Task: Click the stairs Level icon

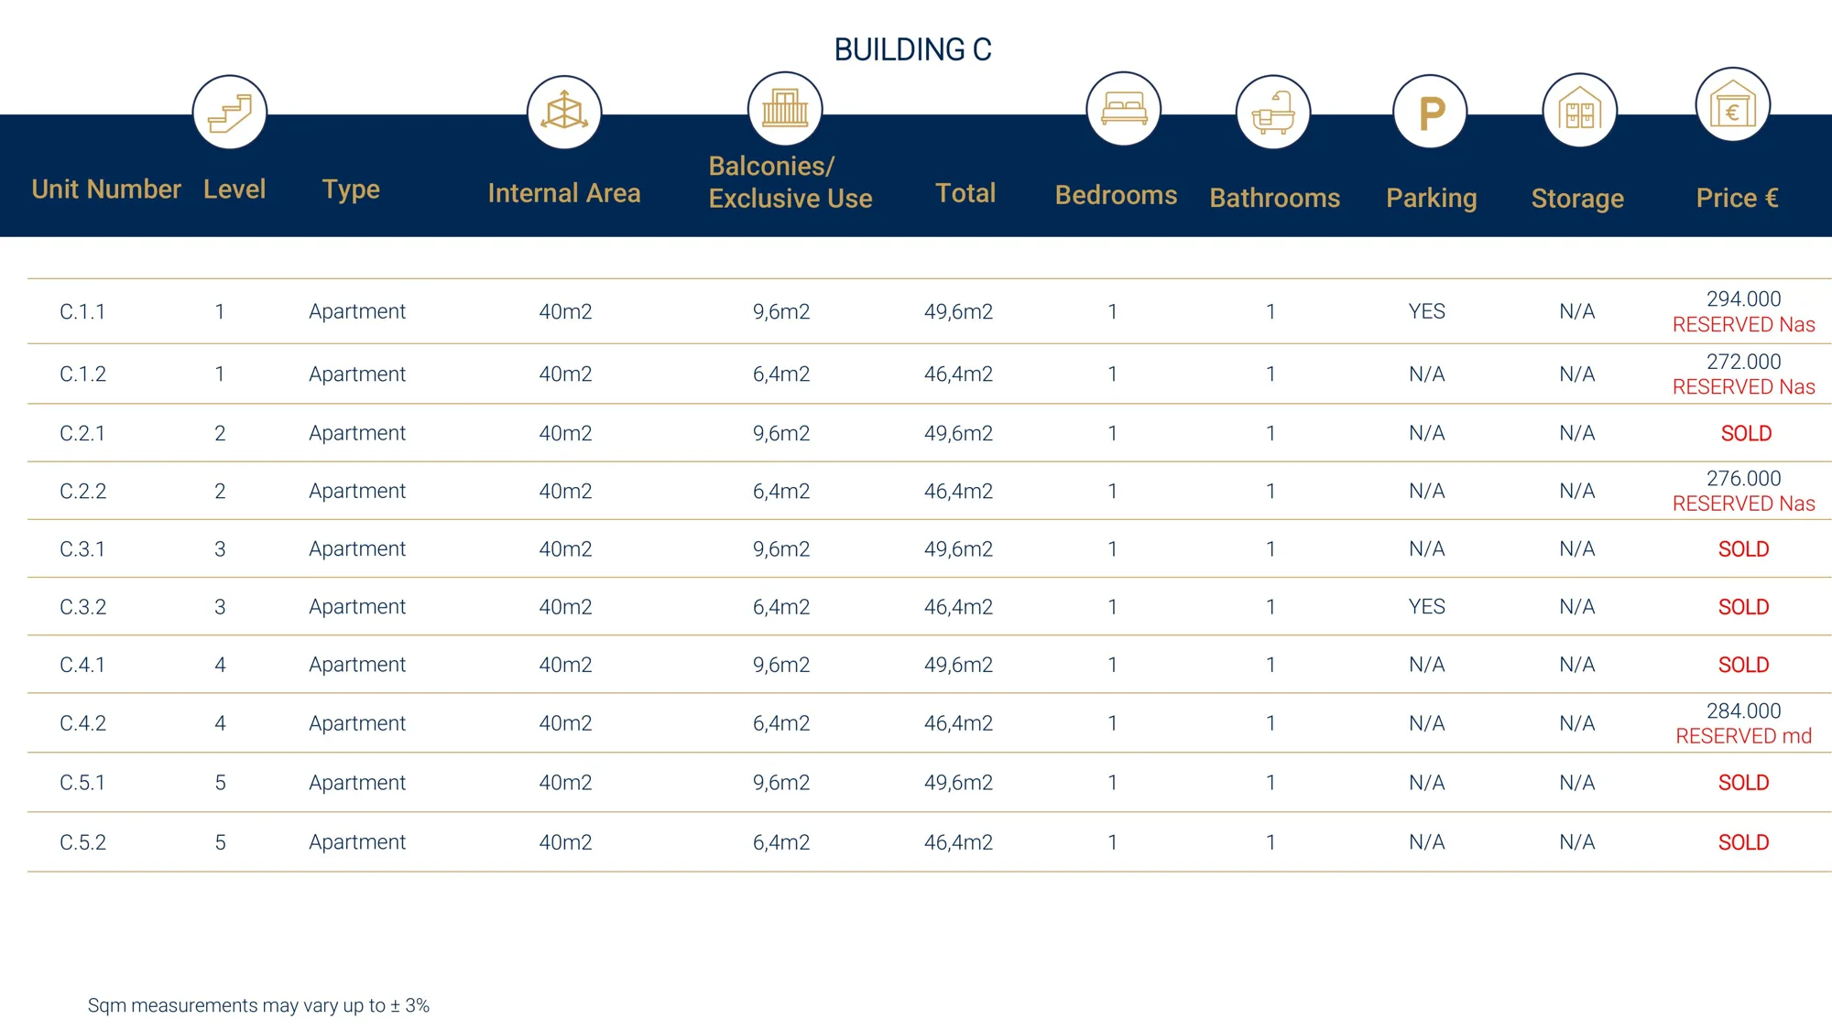Action: click(230, 113)
